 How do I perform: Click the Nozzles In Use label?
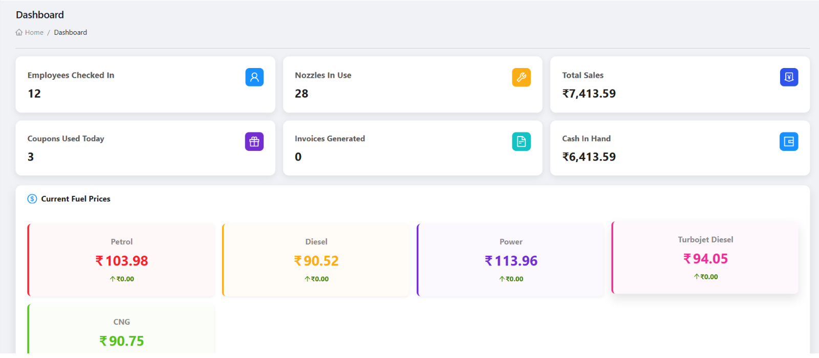click(x=323, y=75)
